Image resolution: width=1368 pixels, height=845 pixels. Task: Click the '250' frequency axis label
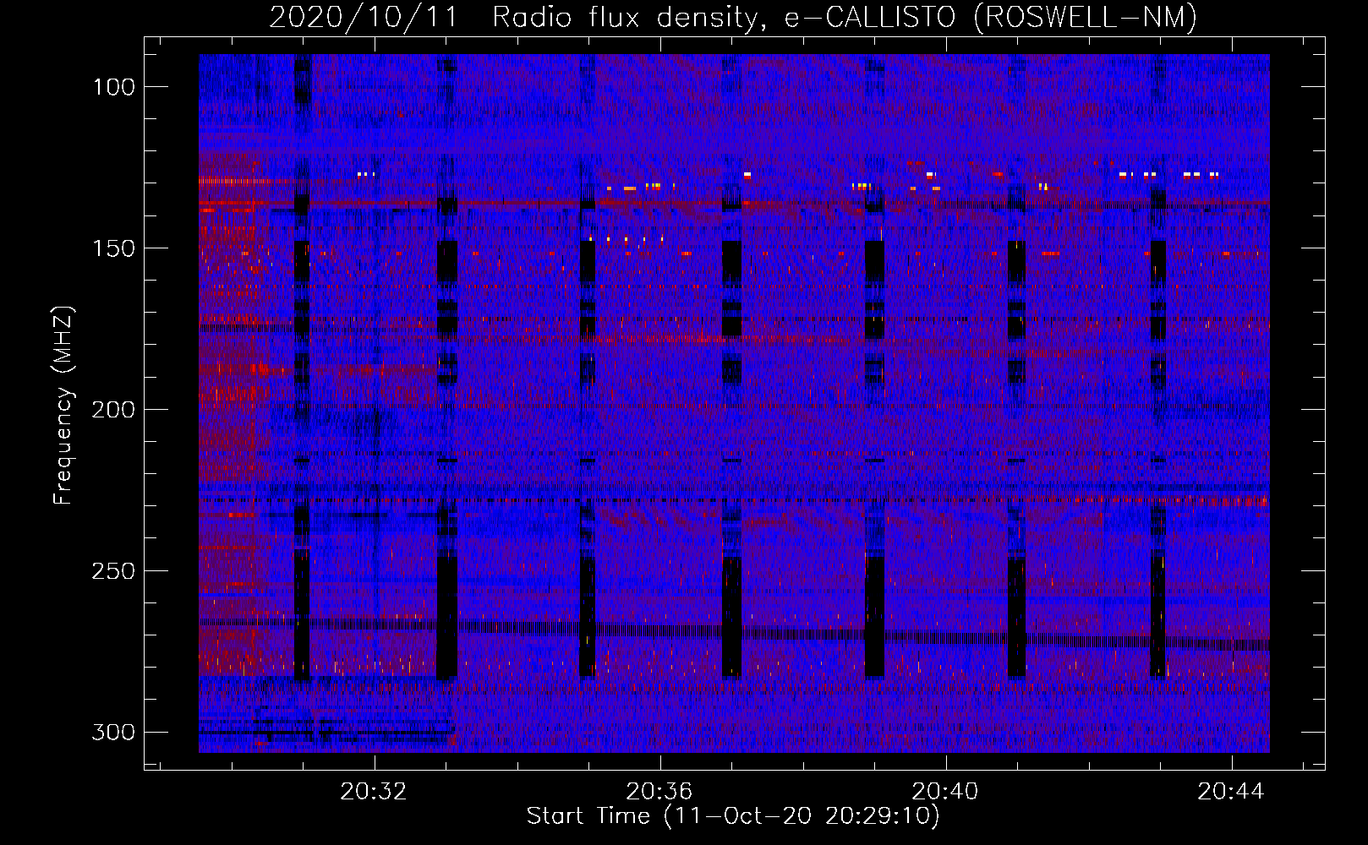click(113, 571)
